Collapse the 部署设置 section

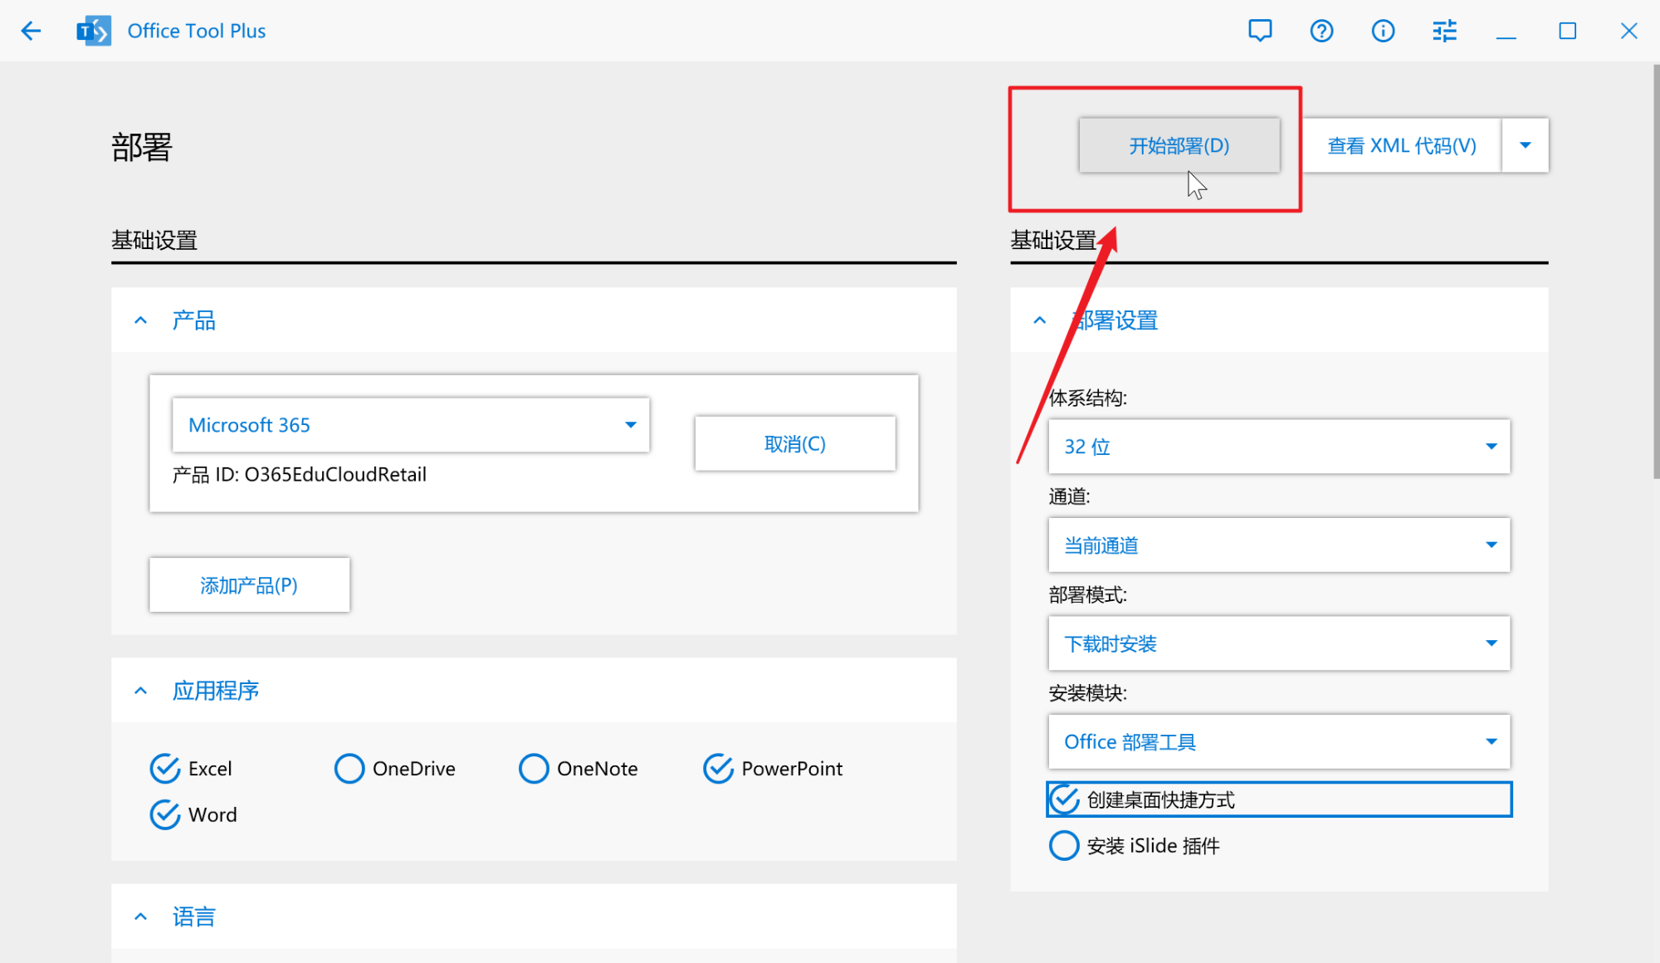pyautogui.click(x=1040, y=320)
